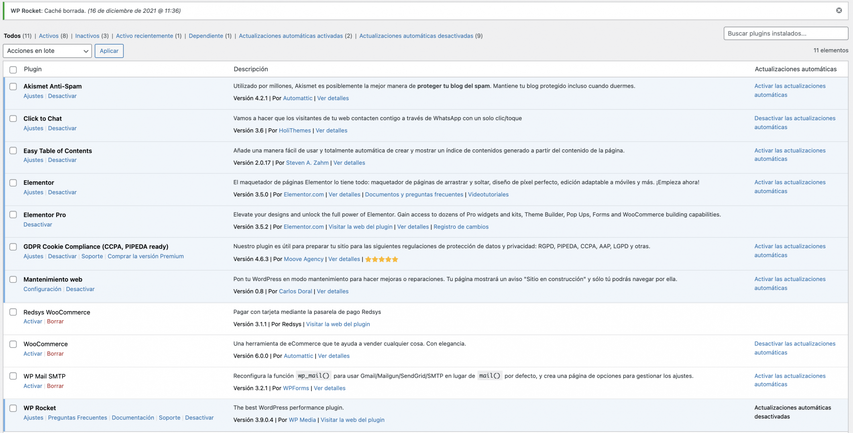
Task: Tick the Easy Table of Contents checkbox
Action: tap(13, 151)
